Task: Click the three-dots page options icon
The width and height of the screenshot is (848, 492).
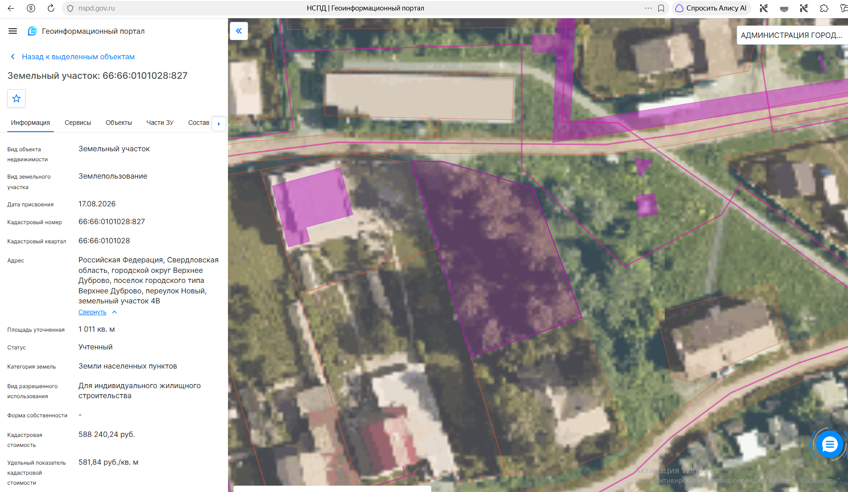Action: [x=648, y=8]
